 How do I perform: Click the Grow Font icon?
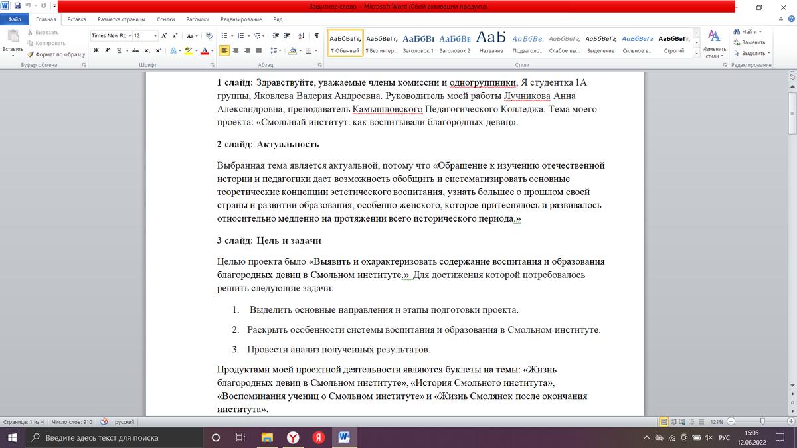coord(165,36)
